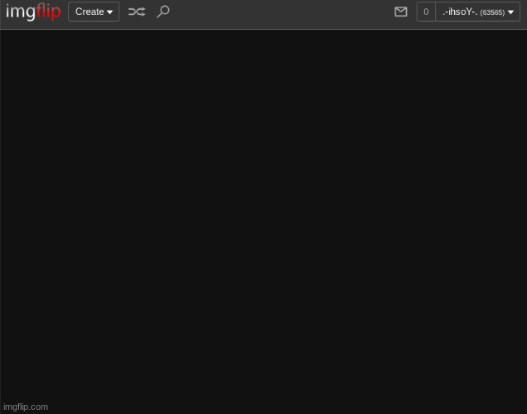Open the Create dropdown menu
Image resolution: width=527 pixels, height=414 pixels.
tap(94, 12)
